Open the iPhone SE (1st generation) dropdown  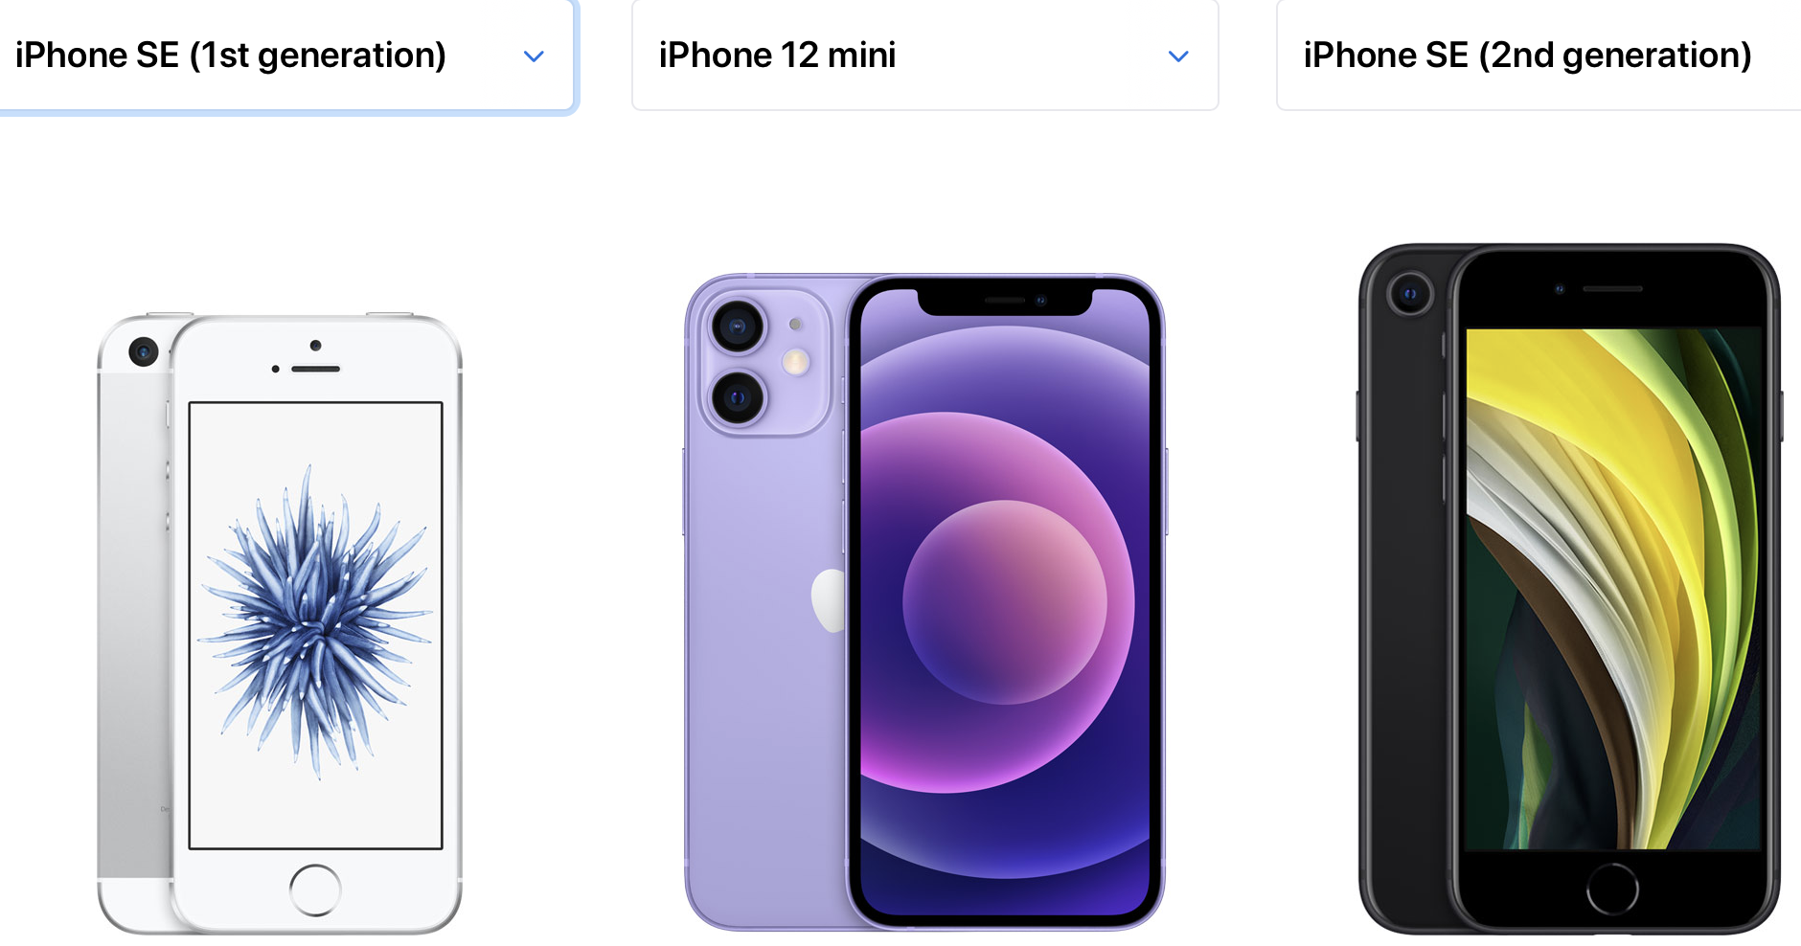coord(285,56)
